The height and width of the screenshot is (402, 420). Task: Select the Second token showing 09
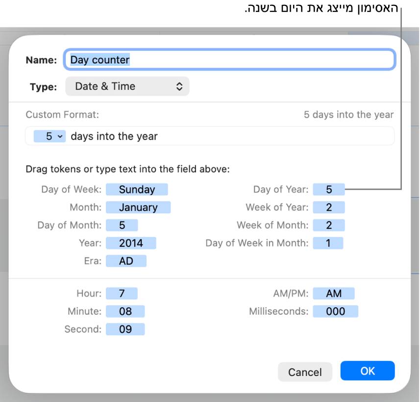point(125,329)
